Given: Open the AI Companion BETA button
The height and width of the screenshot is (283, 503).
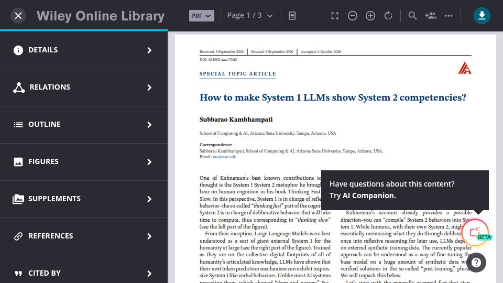Looking at the screenshot, I should click(x=475, y=232).
